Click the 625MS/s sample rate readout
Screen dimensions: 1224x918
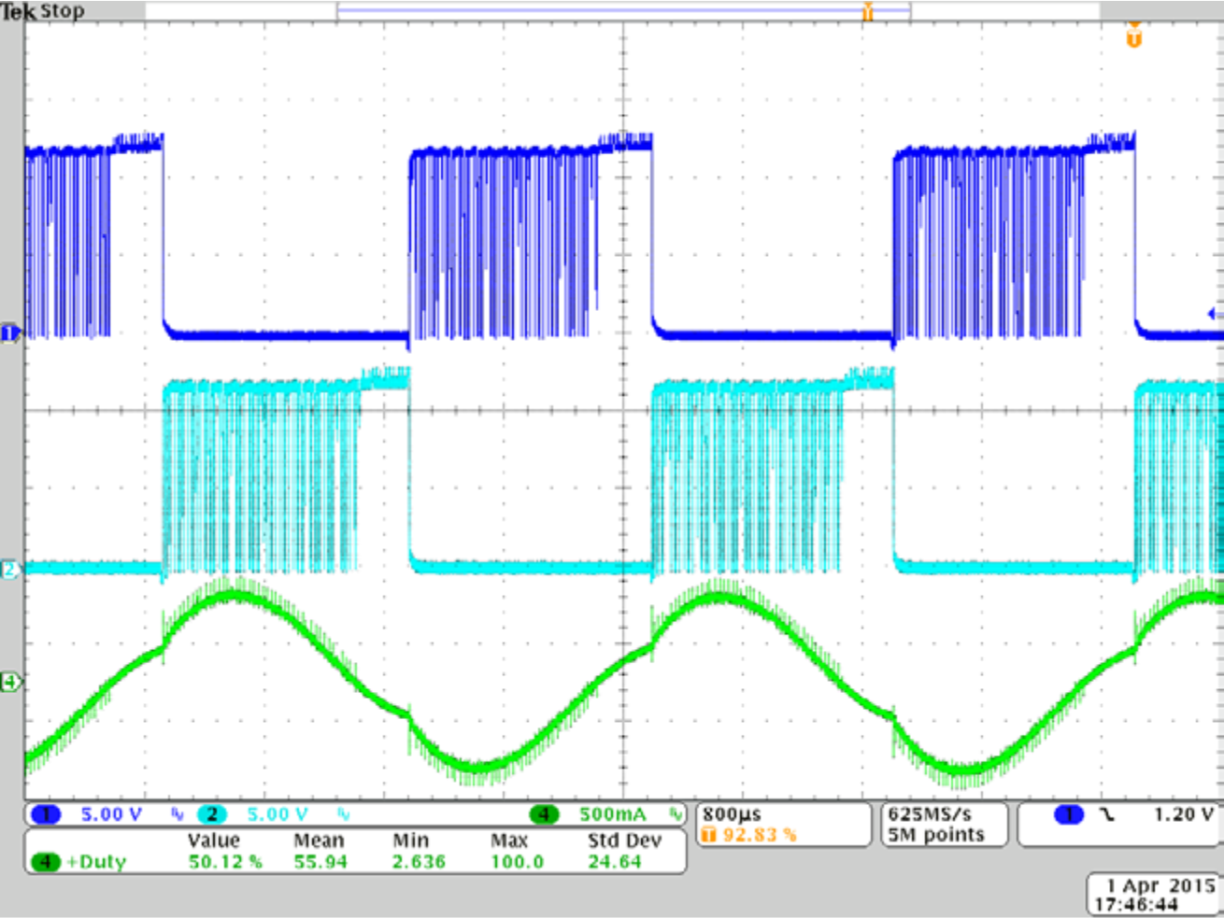[930, 814]
